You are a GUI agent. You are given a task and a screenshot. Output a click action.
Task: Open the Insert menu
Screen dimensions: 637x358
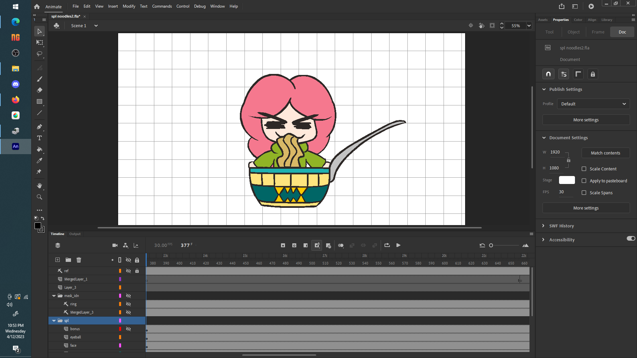point(113,6)
